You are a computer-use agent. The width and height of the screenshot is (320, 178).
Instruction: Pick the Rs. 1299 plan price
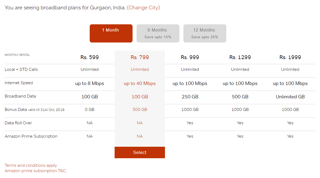[240, 57]
